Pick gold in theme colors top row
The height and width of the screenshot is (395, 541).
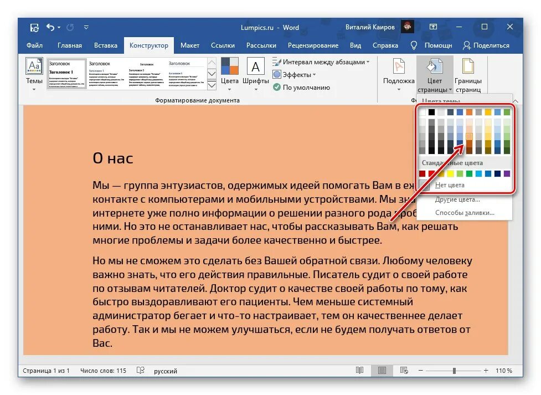coord(488,112)
